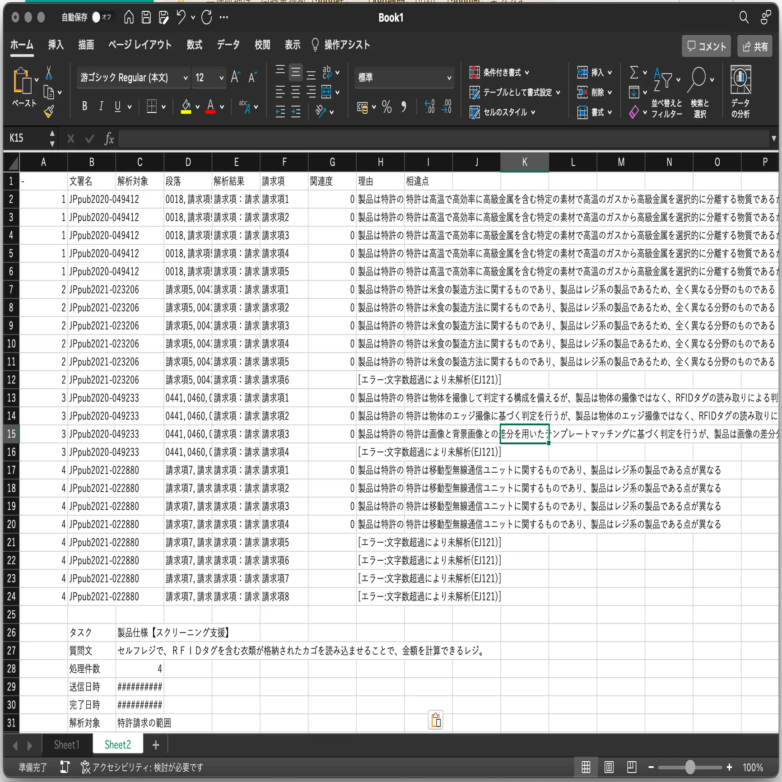Viewport: 782px width, 782px height.
Task: Apply percent style format
Action: tap(386, 107)
